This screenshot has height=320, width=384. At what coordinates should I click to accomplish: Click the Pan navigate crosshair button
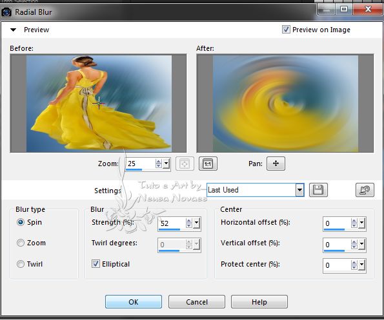[x=276, y=164]
